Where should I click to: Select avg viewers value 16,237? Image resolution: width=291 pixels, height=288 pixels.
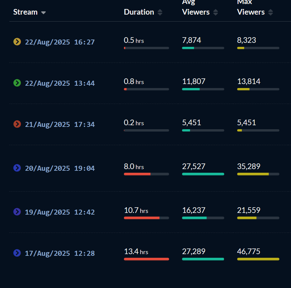pos(194,210)
